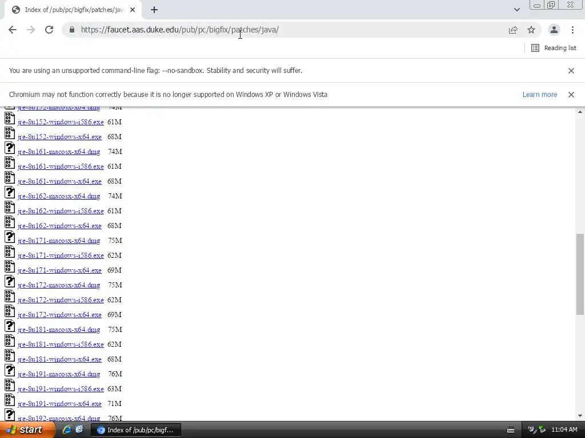Download jre-8u181-windows-i586.exe
The height and width of the screenshot is (438, 585).
pyautogui.click(x=61, y=344)
